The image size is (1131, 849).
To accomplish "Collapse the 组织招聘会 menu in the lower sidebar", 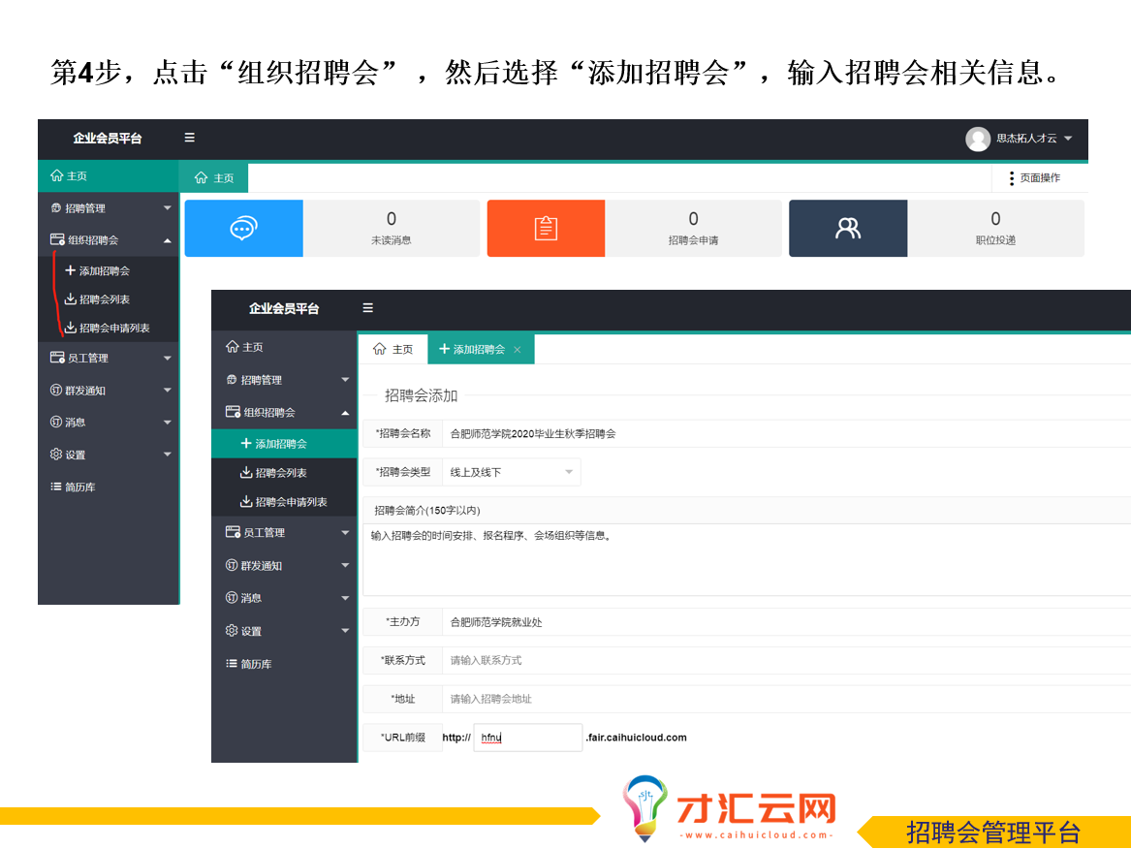I will click(283, 412).
